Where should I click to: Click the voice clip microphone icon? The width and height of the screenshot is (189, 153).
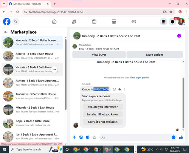pos(74,137)
